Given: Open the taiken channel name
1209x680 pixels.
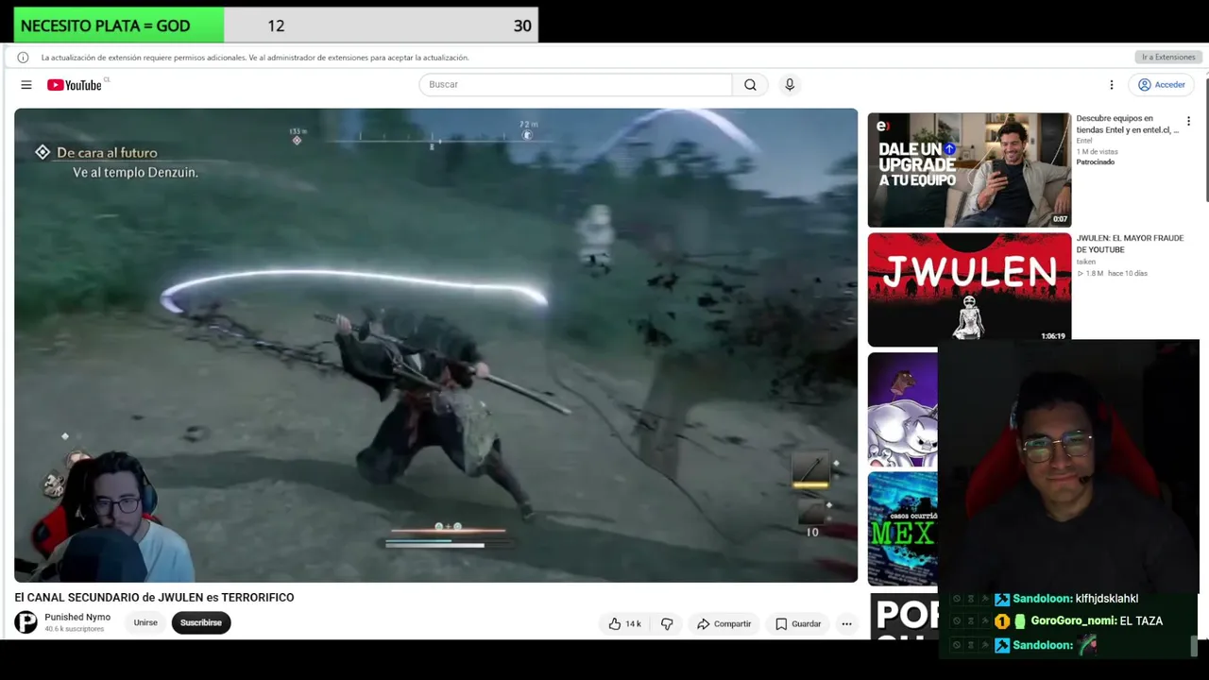Looking at the screenshot, I should point(1086,262).
